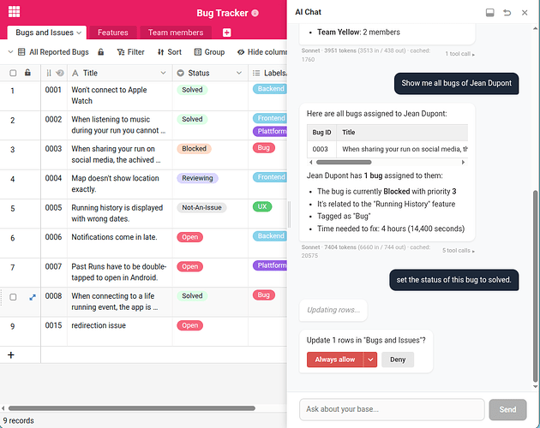Reset AI chat with the undo arrow icon

click(x=507, y=13)
